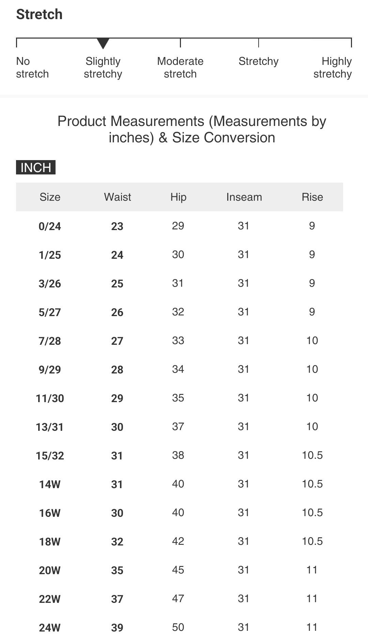The height and width of the screenshot is (638, 368).
Task: Click the Rise column header
Action: click(312, 197)
